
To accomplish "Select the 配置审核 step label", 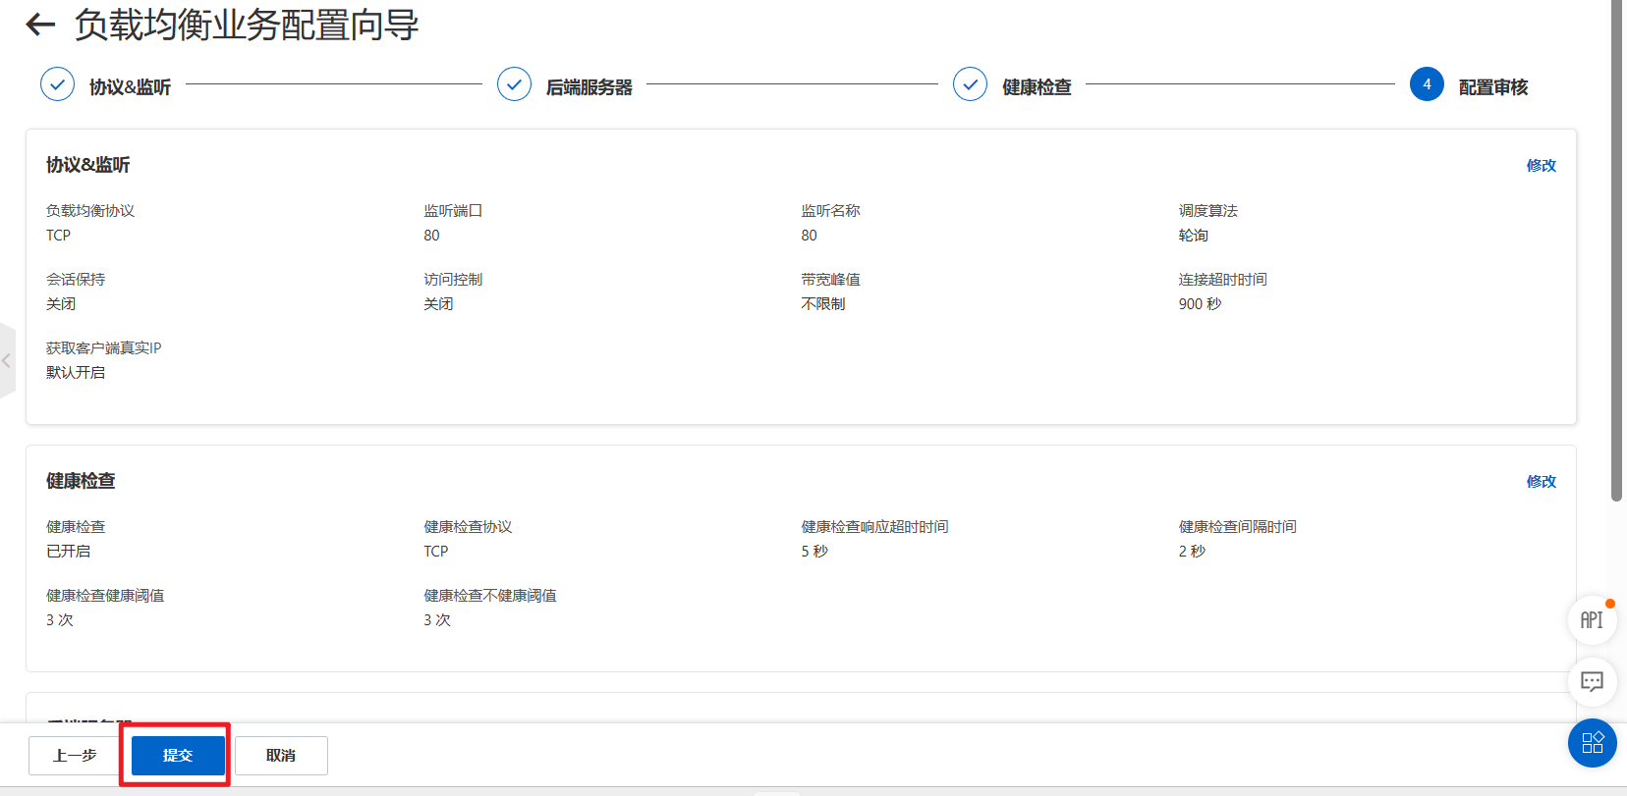I will [1493, 87].
